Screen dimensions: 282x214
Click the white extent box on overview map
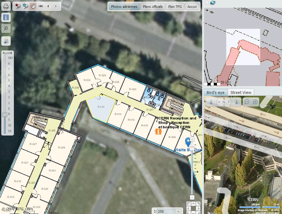pos(243,47)
